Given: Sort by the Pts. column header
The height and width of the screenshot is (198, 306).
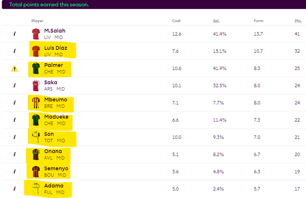Looking at the screenshot, I should [x=298, y=21].
